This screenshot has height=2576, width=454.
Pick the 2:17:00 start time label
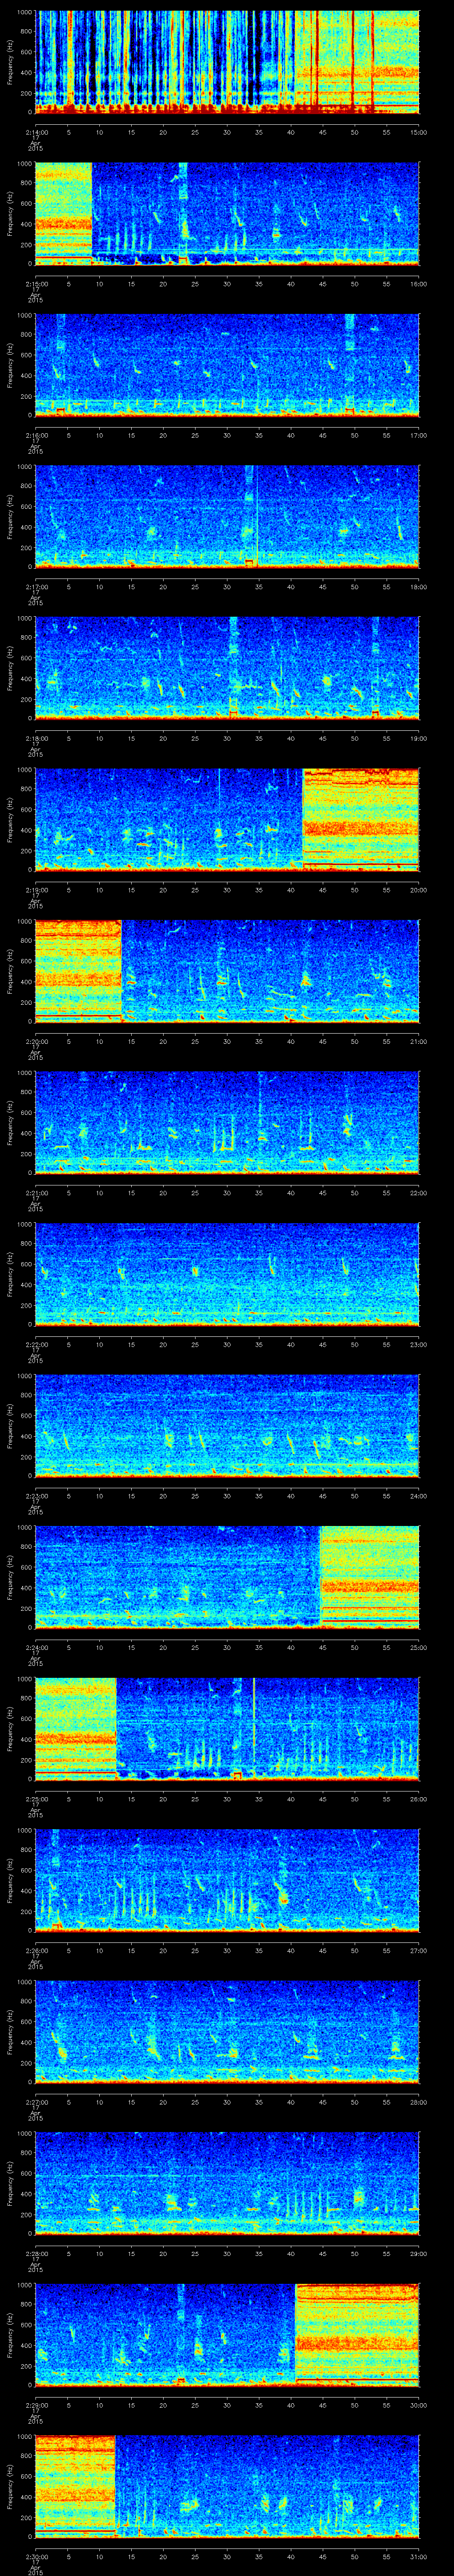pyautogui.click(x=36, y=586)
